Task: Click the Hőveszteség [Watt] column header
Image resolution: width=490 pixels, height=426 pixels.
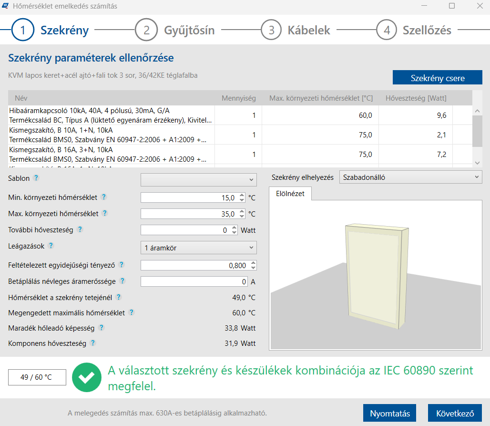Action: [416, 98]
